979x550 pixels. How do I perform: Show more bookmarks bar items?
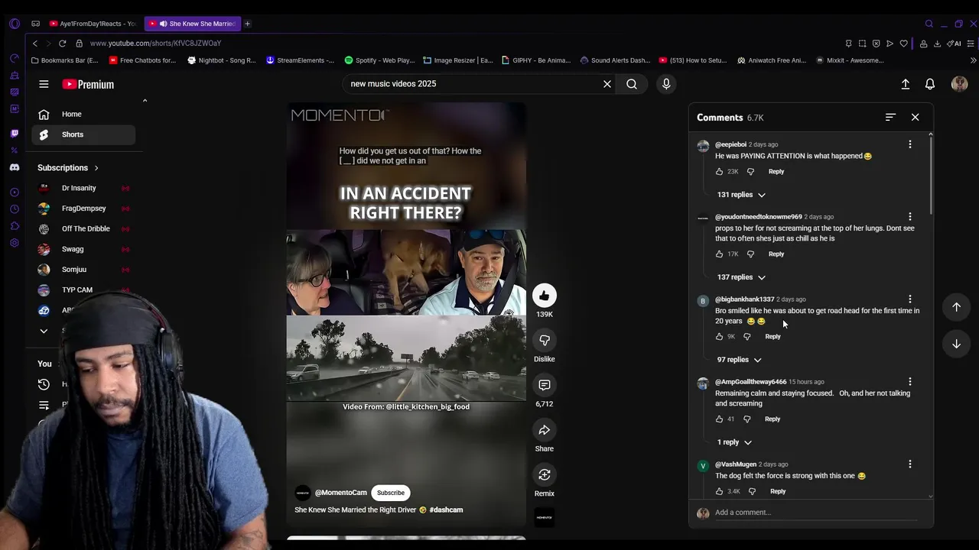coord(973,60)
